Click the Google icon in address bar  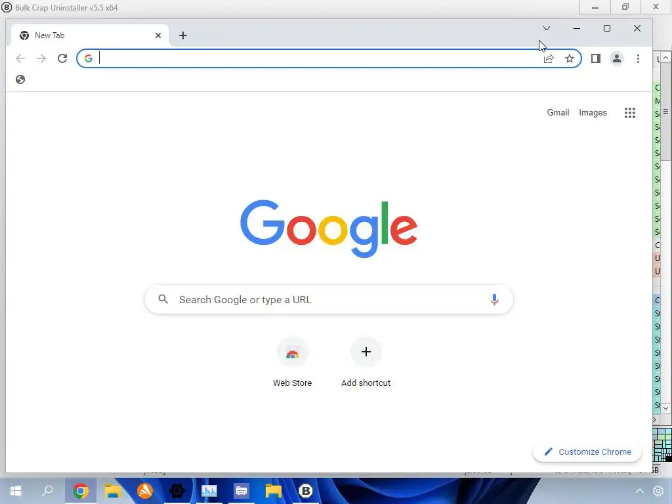coord(89,58)
